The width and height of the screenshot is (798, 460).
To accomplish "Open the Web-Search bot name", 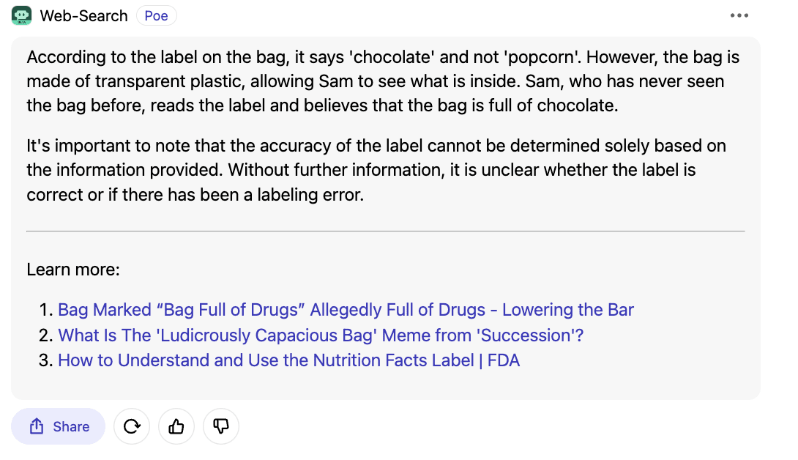I will (83, 15).
